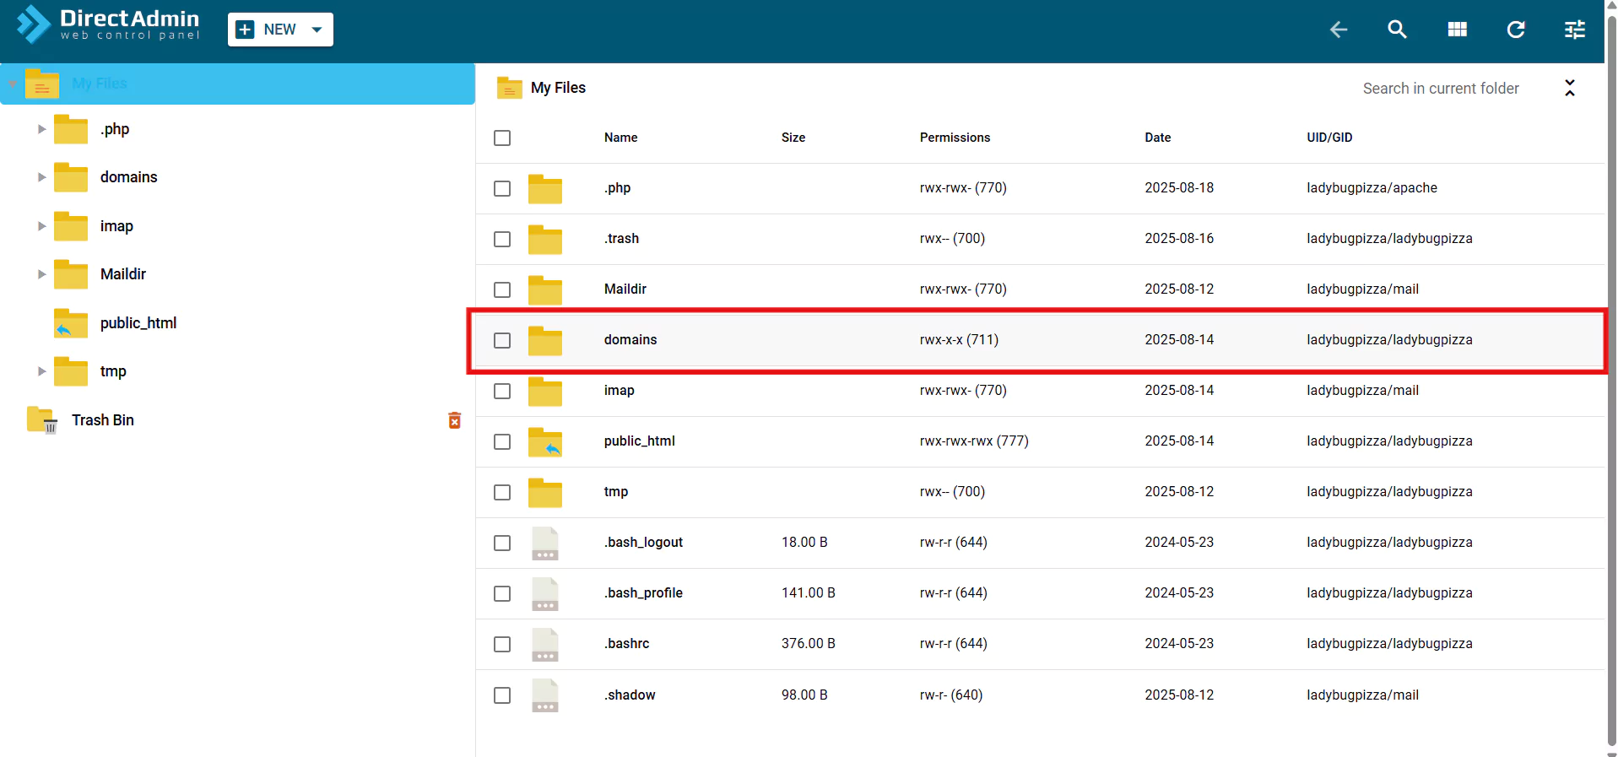Select My Files root in sidebar
This screenshot has height=757, width=1618.
(x=238, y=84)
